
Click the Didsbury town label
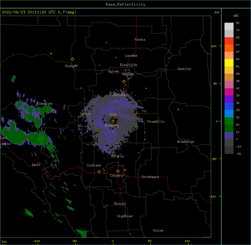point(112,125)
